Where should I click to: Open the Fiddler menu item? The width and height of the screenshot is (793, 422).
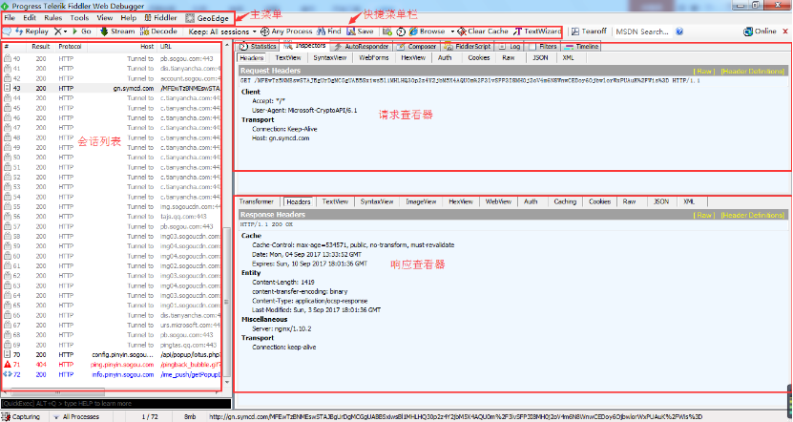[x=160, y=18]
